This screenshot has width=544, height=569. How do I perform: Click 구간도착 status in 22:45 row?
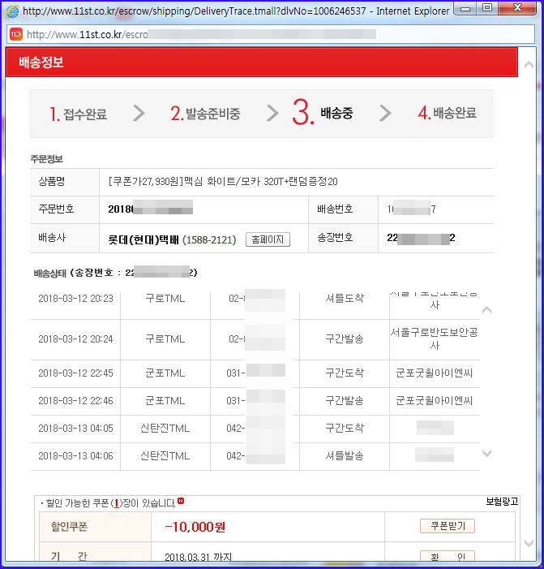pos(345,373)
